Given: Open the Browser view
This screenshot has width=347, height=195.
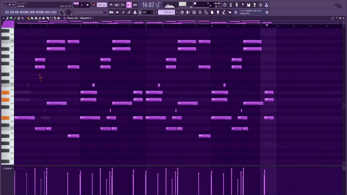Looking at the screenshot, I should click(x=206, y=12).
